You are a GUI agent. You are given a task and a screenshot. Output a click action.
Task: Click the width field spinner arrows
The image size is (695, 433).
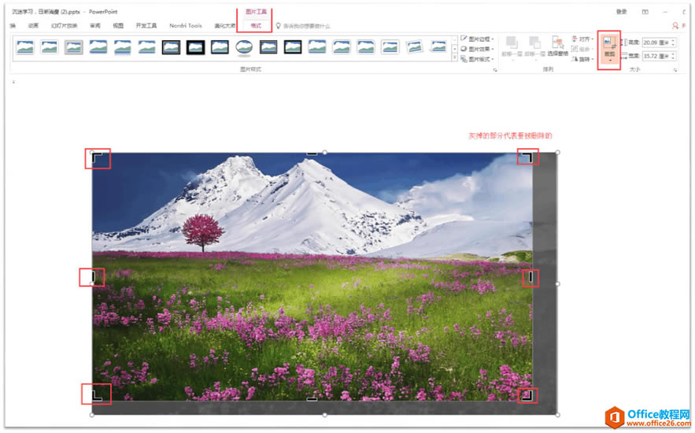pos(673,56)
